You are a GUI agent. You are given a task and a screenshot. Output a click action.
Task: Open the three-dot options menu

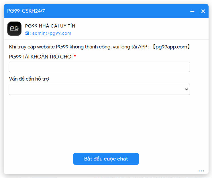click(x=201, y=171)
